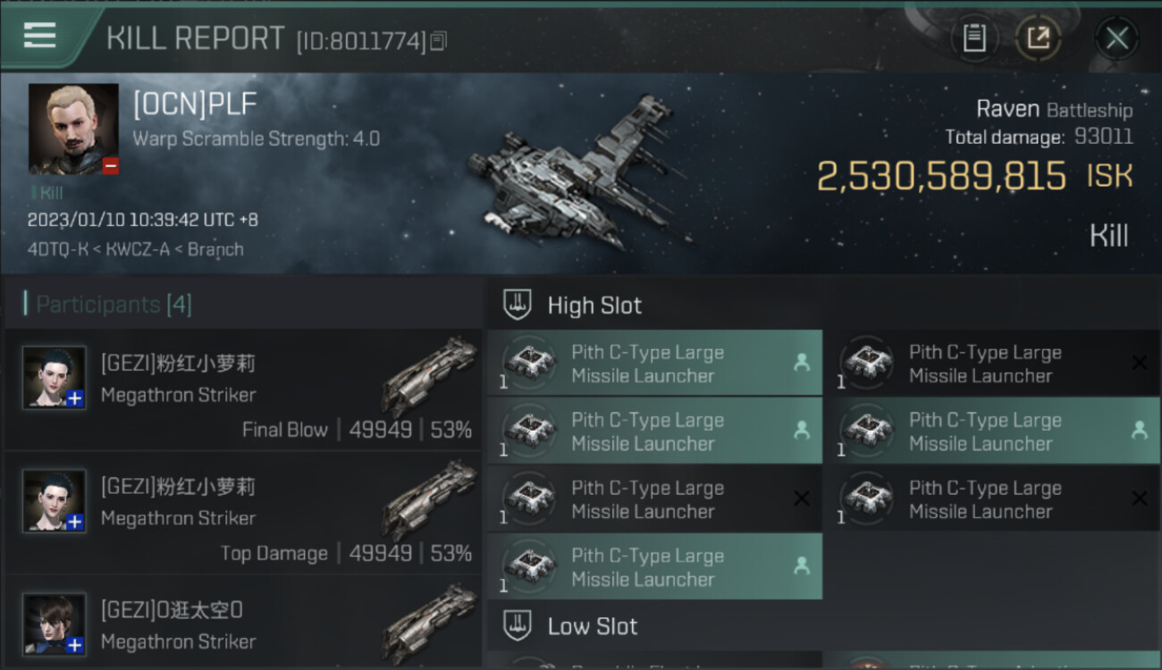Share the kill report externally

click(x=1038, y=38)
